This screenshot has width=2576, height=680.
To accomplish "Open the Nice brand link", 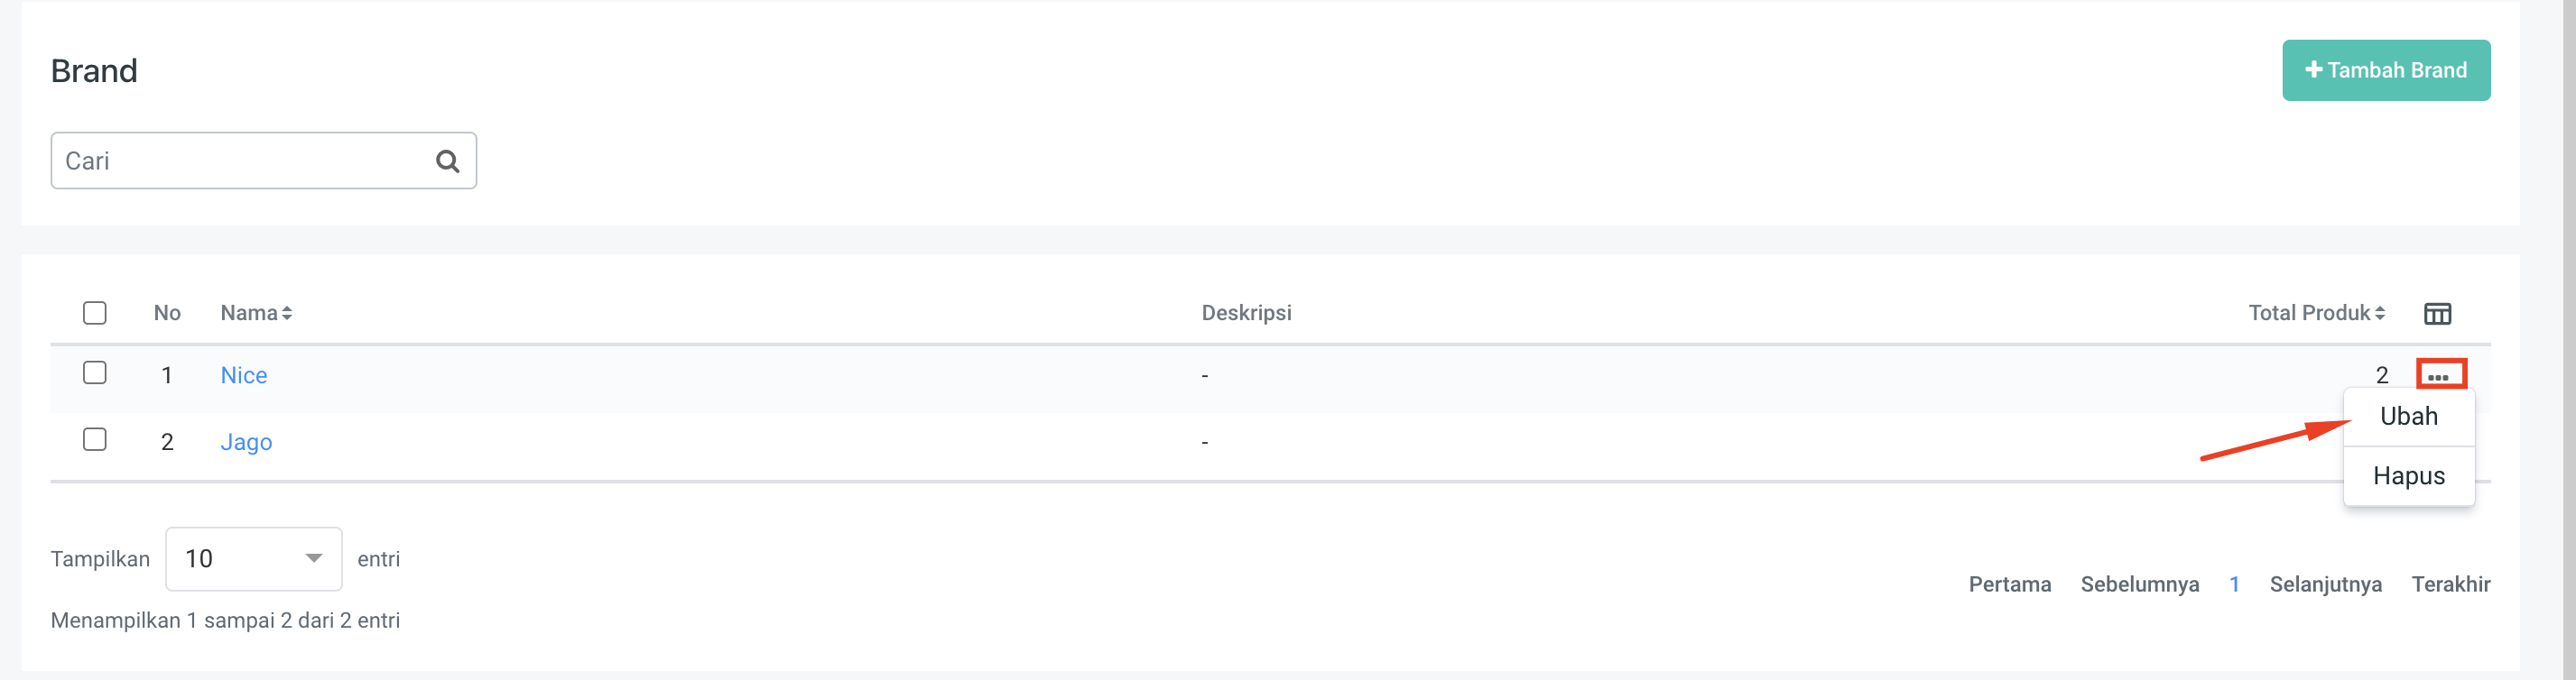I will pos(243,375).
